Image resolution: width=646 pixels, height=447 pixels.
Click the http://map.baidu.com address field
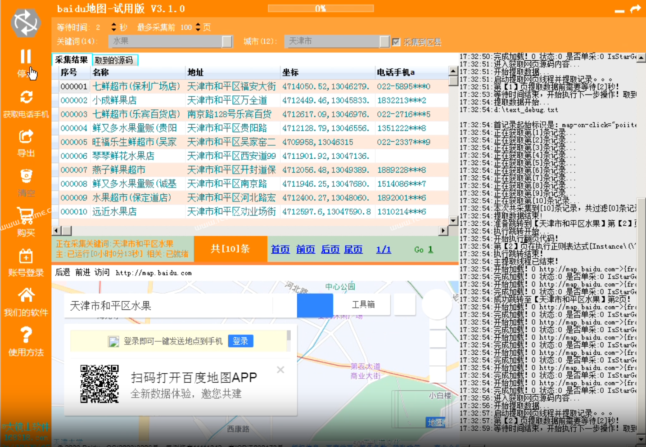[154, 273]
